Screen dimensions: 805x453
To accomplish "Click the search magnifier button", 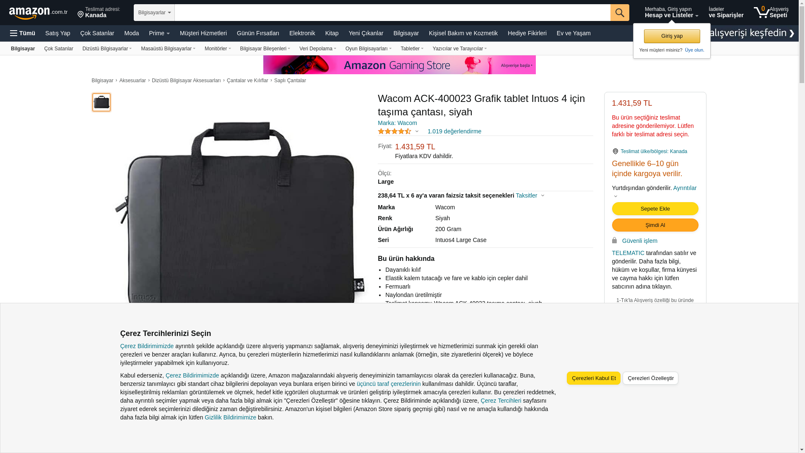I will pos(620,13).
